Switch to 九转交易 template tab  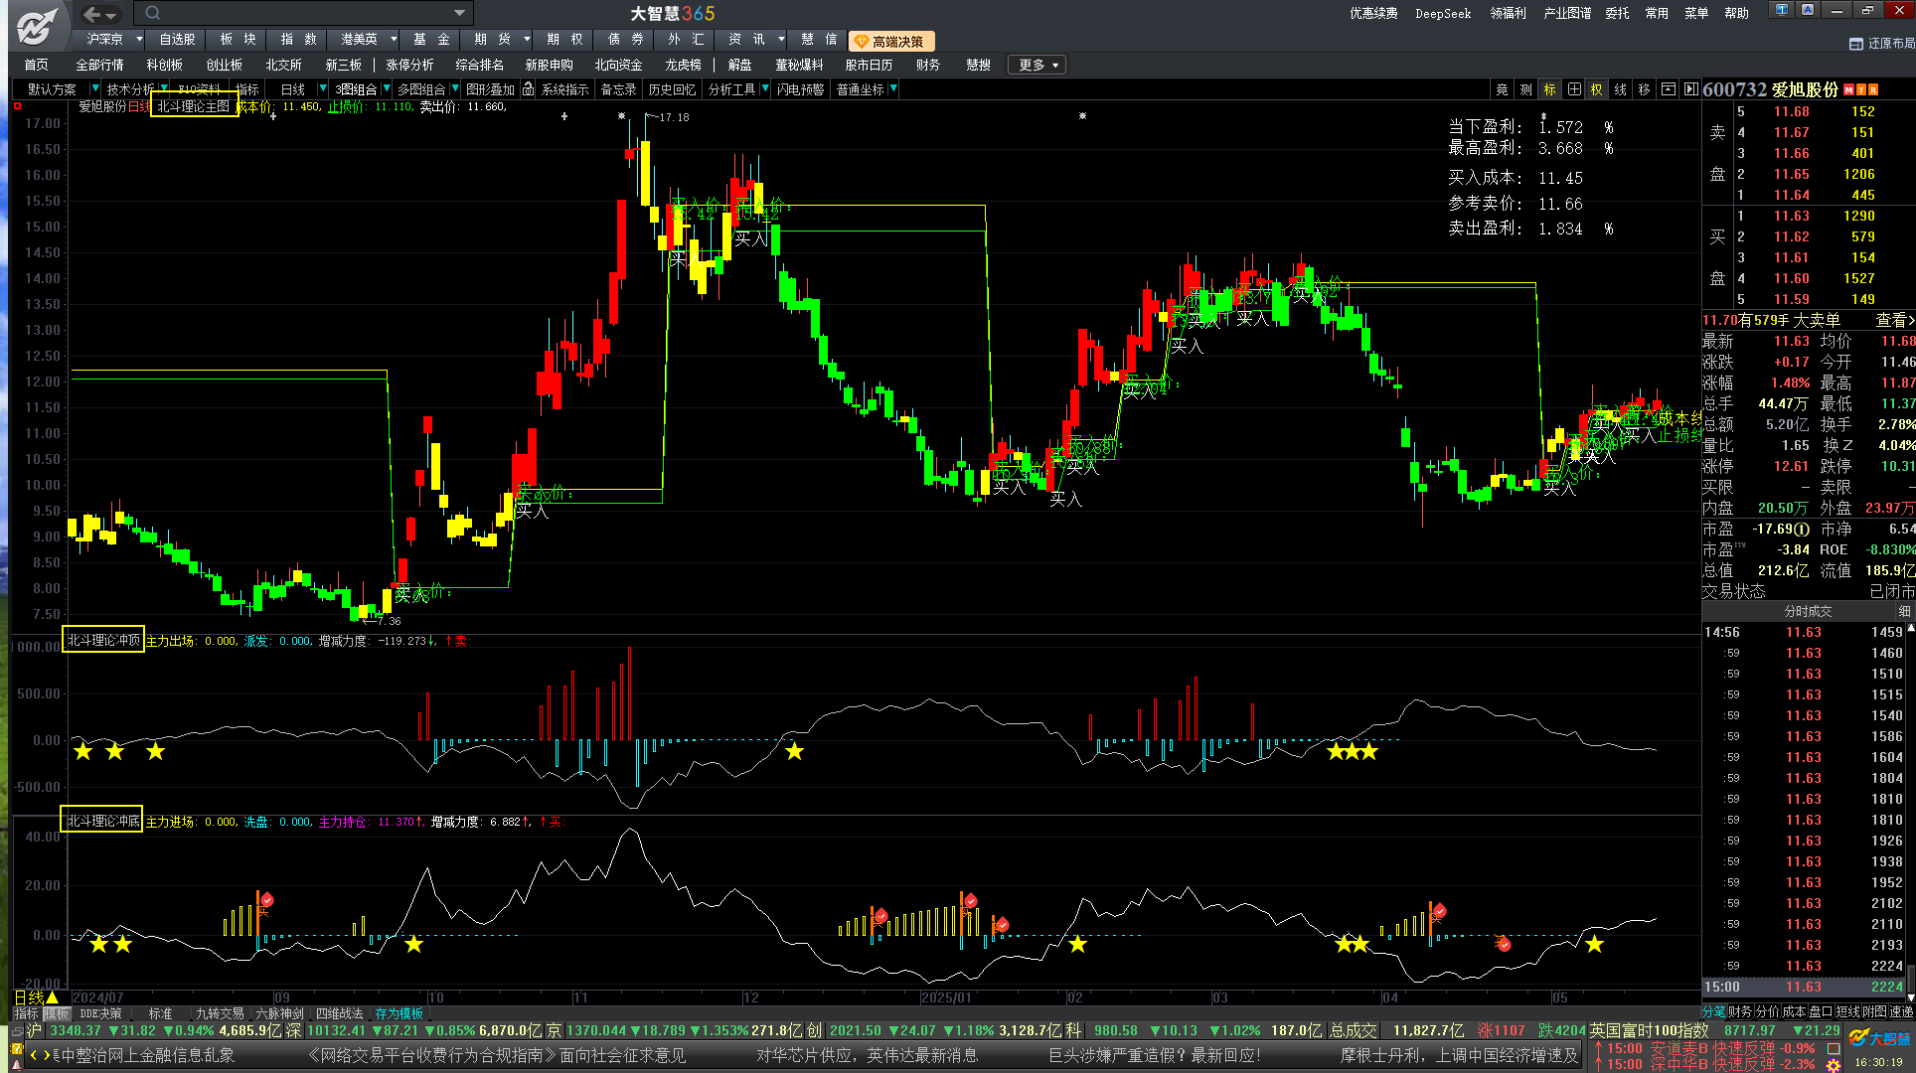click(x=220, y=1013)
